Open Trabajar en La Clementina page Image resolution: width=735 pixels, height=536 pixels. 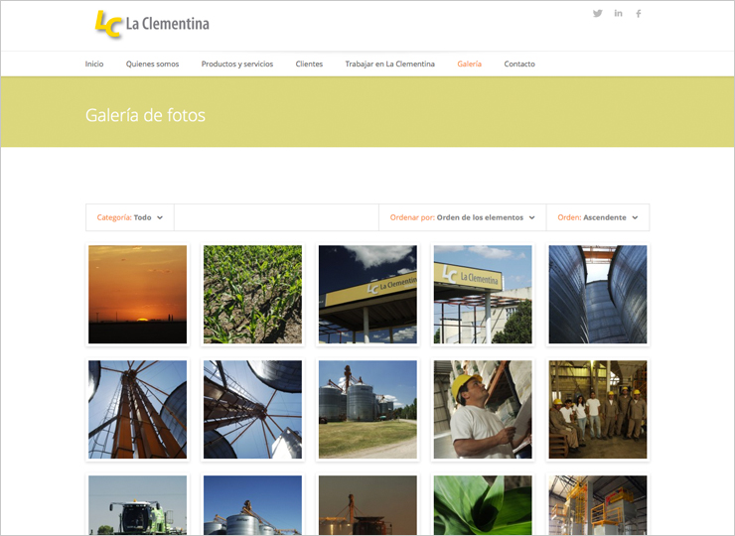[390, 64]
